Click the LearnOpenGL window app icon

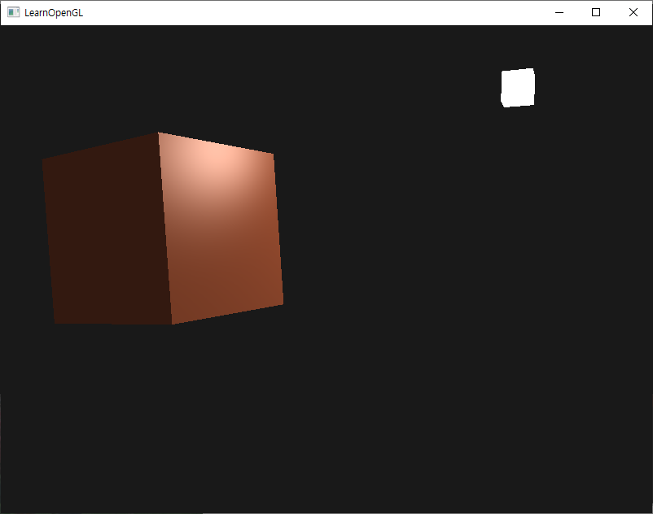13,12
